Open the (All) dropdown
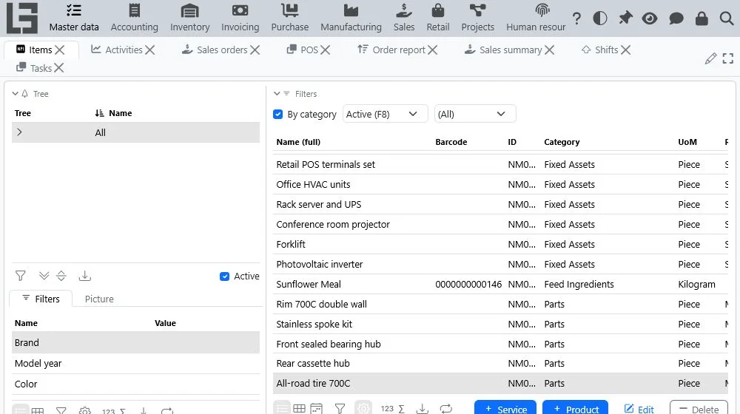 pyautogui.click(x=475, y=114)
